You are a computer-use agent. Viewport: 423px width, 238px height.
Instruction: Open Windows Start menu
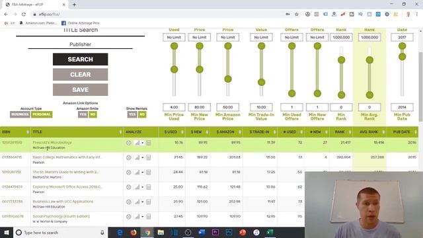click(7, 232)
